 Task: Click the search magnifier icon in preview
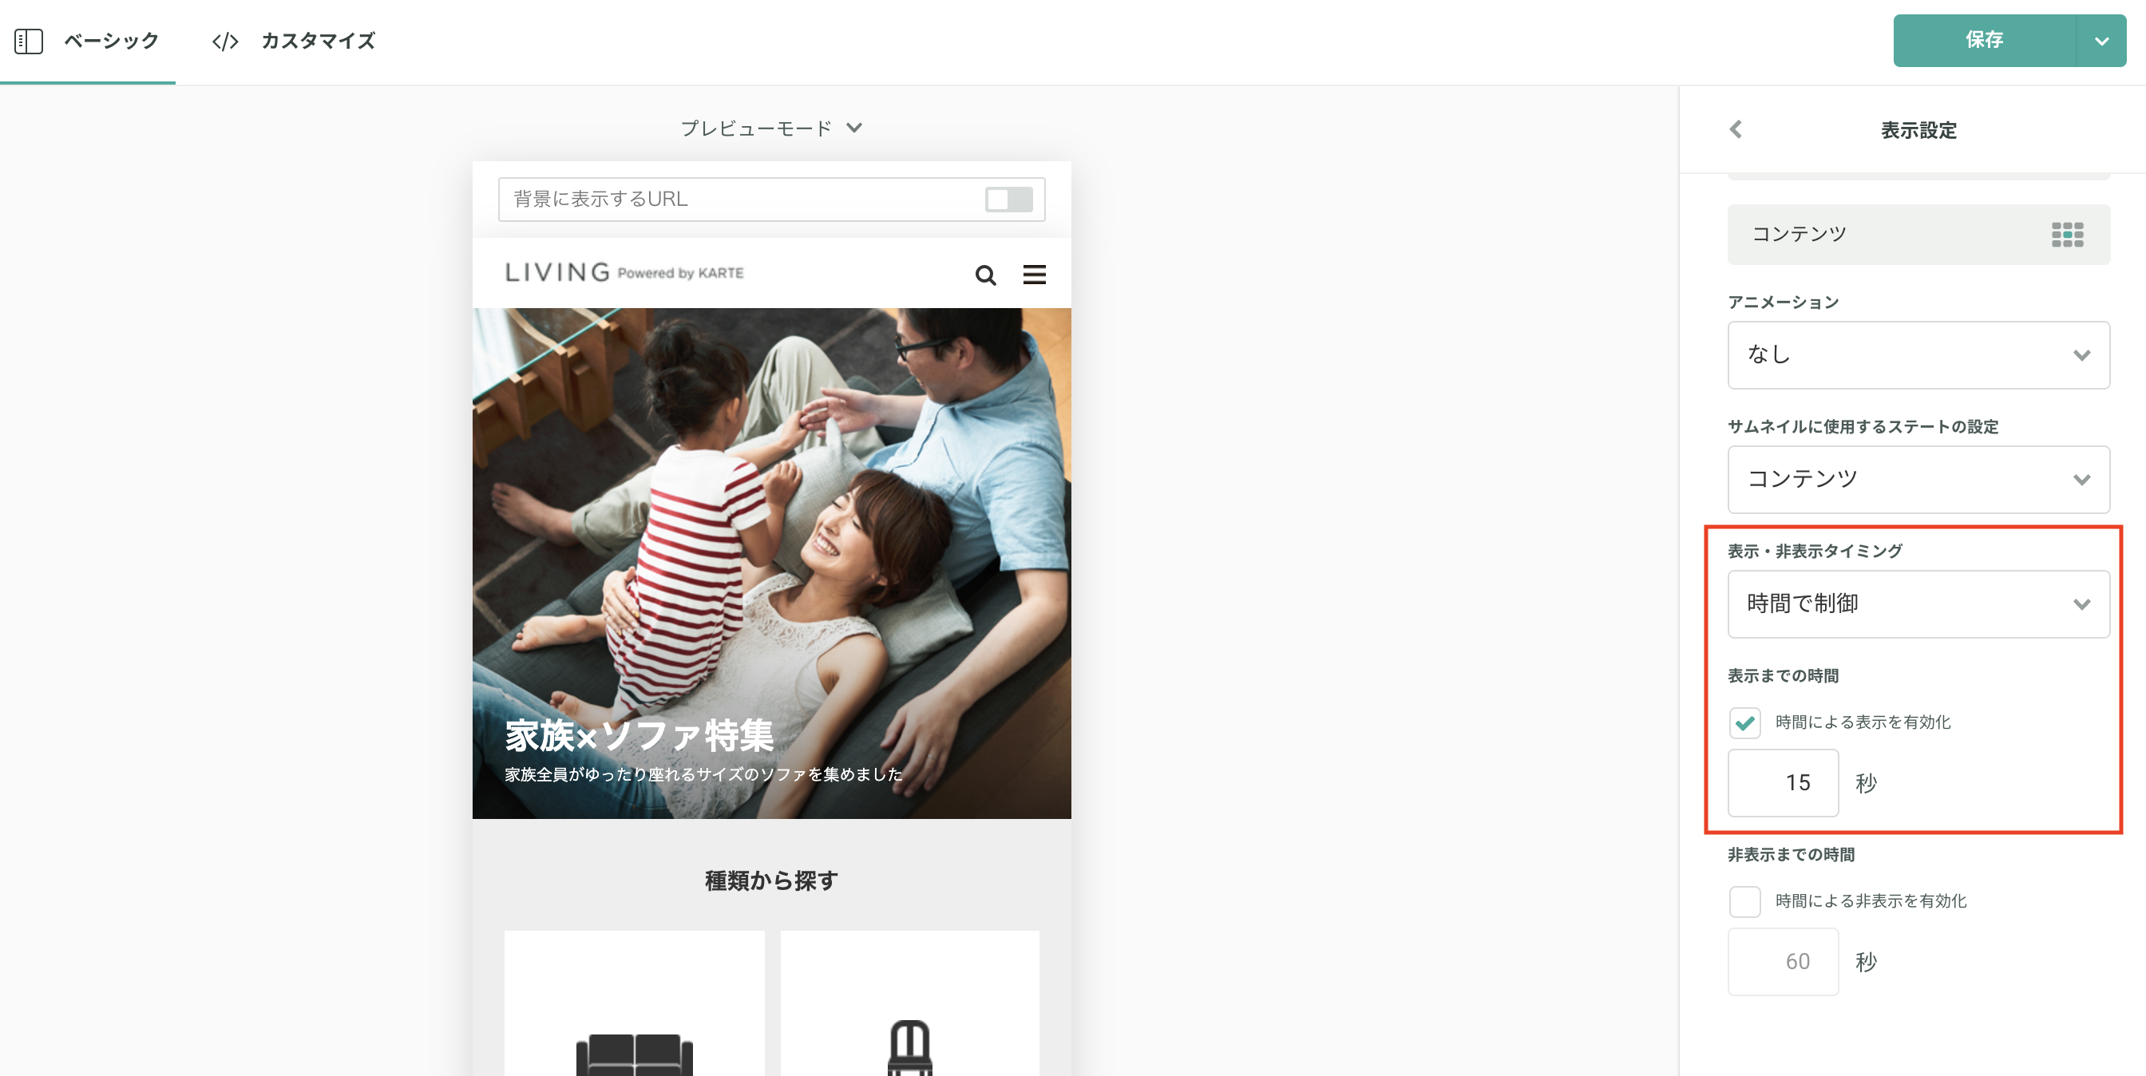tap(984, 275)
